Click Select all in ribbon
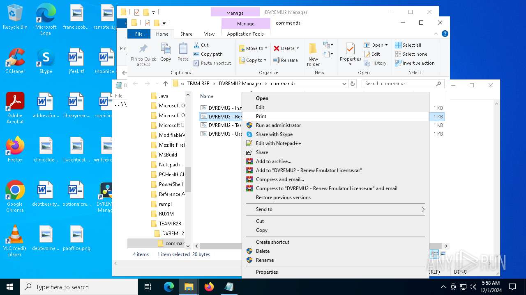The image size is (526, 295). (x=408, y=45)
